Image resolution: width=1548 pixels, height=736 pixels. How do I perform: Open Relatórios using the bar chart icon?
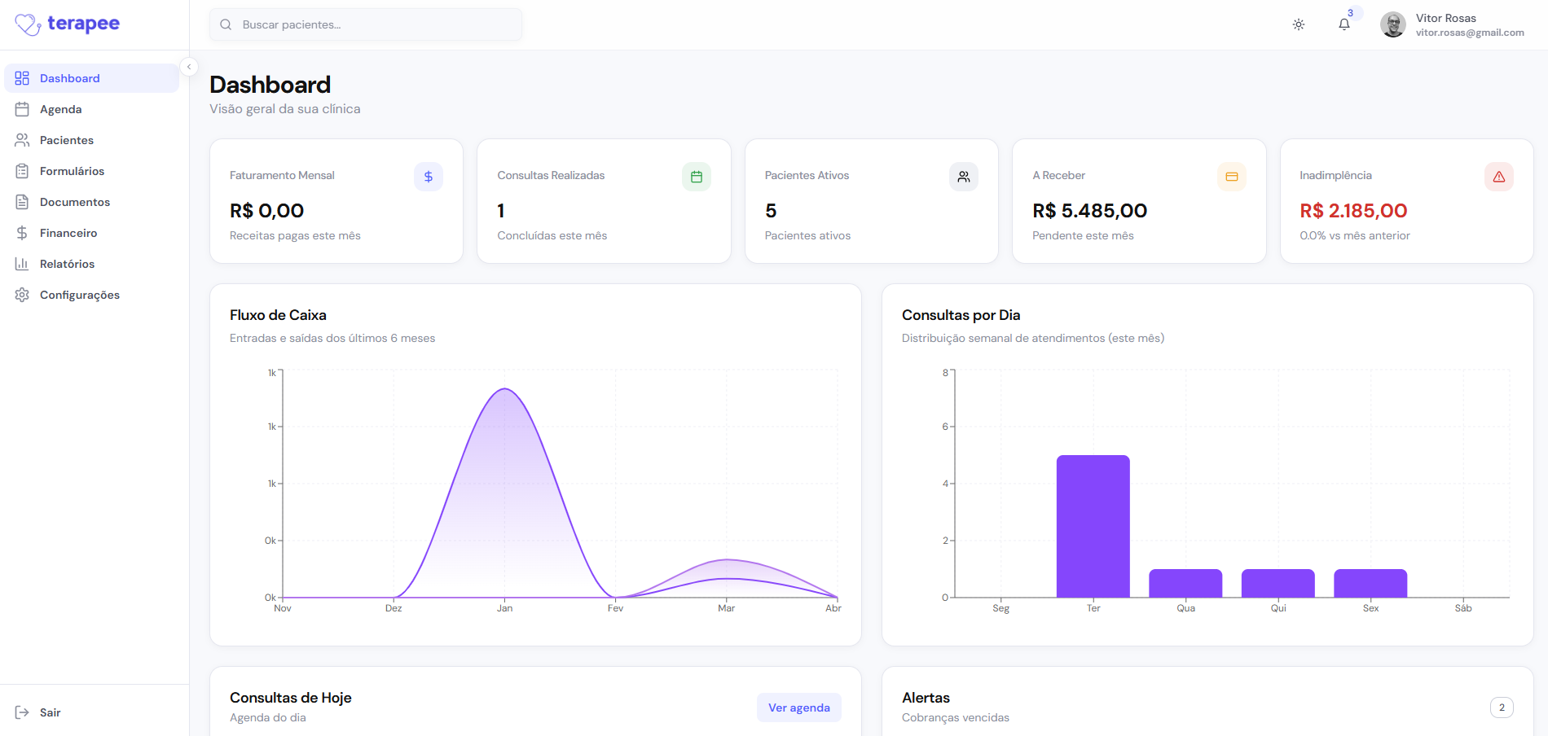(22, 263)
